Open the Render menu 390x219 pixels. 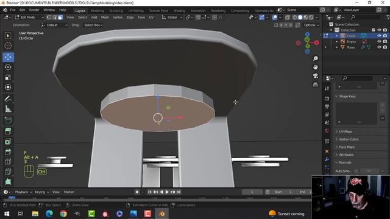tap(34, 10)
